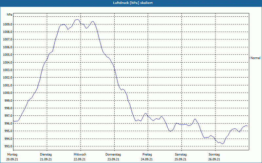Click the date 24.09.21
The width and height of the screenshot is (262, 163).
click(x=147, y=159)
